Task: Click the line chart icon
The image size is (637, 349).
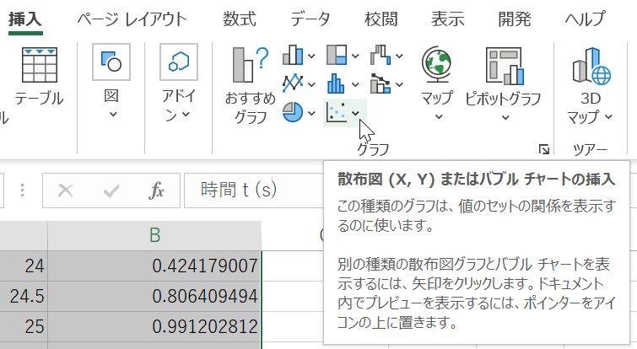Action: click(x=293, y=83)
